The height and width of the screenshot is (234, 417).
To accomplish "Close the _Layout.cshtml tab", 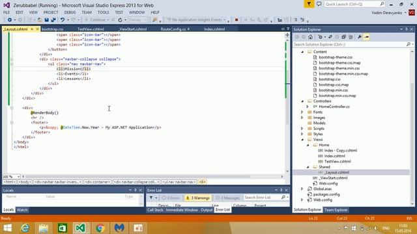I will click(38, 29).
